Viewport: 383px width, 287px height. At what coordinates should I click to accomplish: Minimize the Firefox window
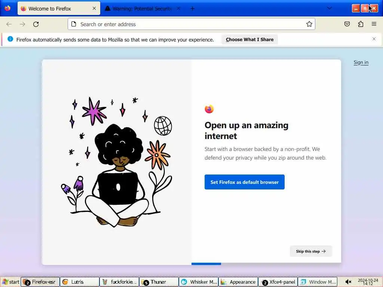pyautogui.click(x=356, y=8)
